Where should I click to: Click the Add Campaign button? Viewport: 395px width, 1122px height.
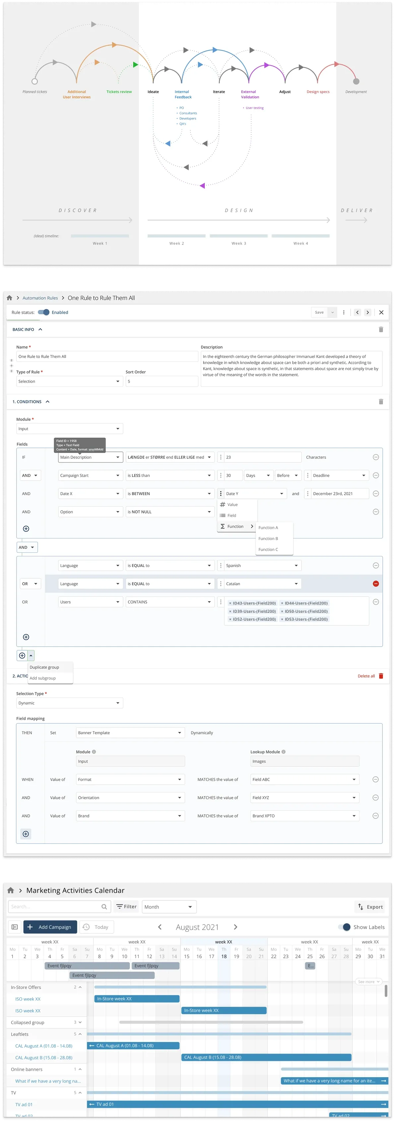pyautogui.click(x=50, y=927)
